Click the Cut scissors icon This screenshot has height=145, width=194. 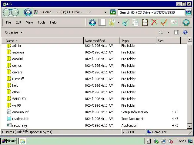click(x=125, y=22)
